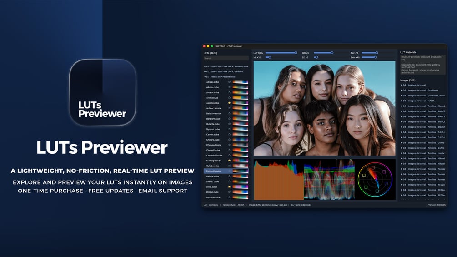Select the Dorpal.cube file name
457x257 pixels.
click(212, 192)
